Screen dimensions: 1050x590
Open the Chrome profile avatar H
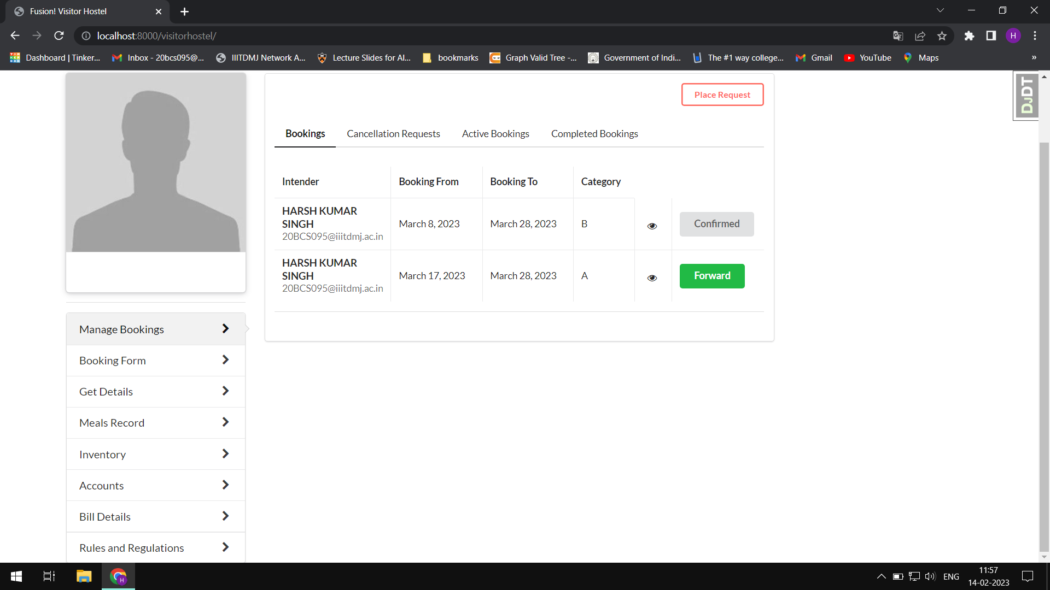click(1013, 36)
